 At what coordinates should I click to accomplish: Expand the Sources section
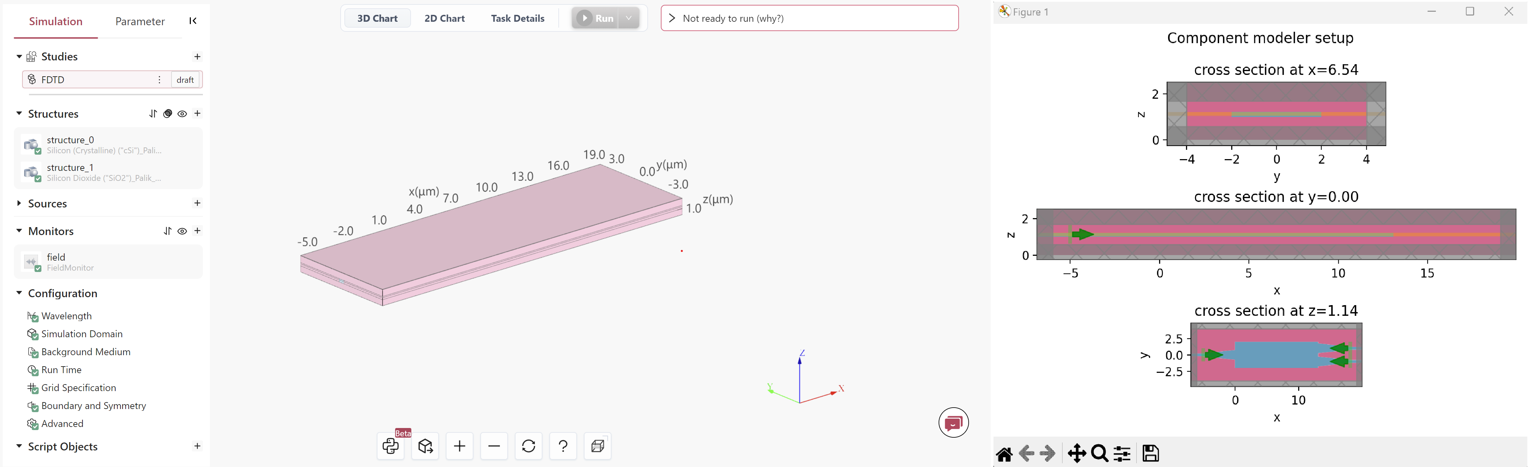pyautogui.click(x=19, y=204)
